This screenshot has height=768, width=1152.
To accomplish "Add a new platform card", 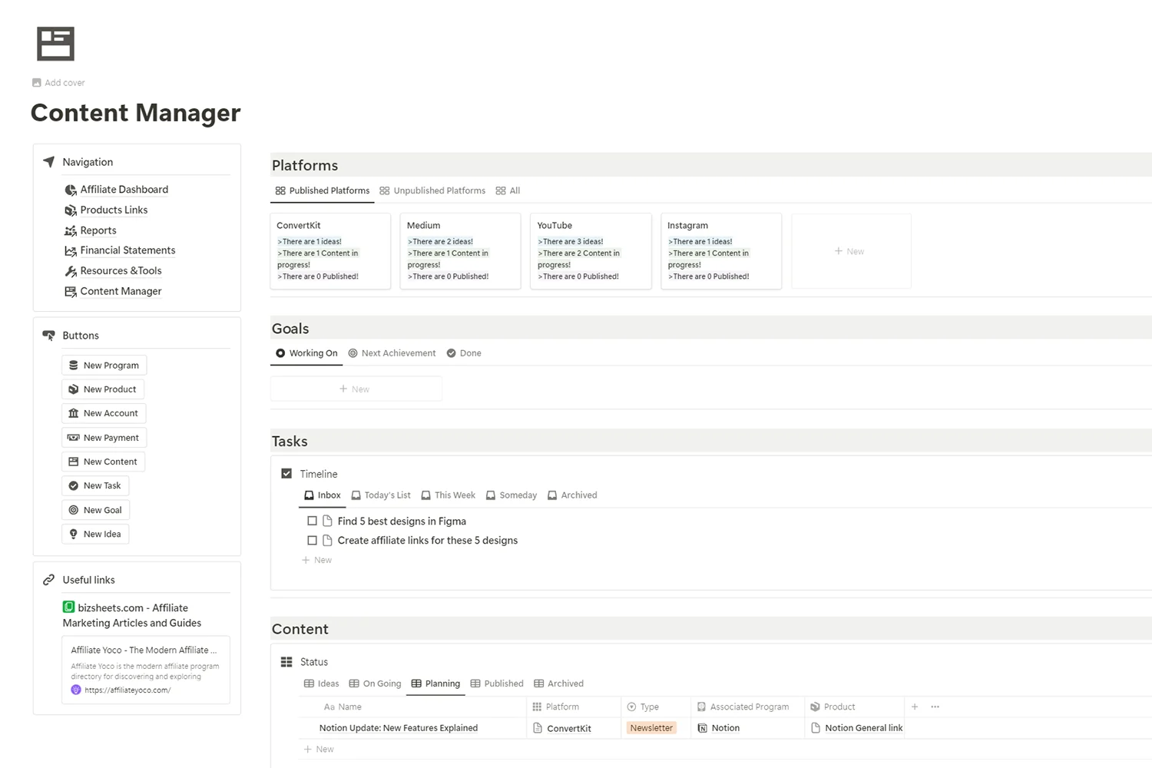I will click(x=851, y=251).
